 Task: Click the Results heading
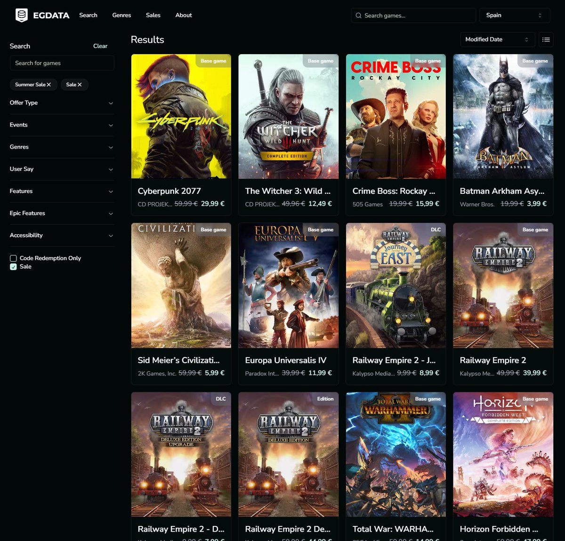click(x=147, y=40)
